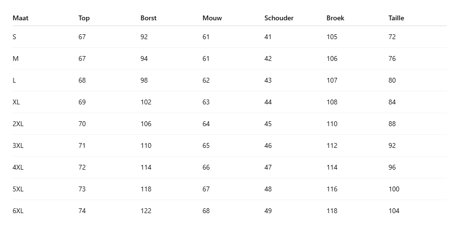The width and height of the screenshot is (451, 231).
Task: Click Schouder value 49 in 6XL row
Action: (268, 211)
